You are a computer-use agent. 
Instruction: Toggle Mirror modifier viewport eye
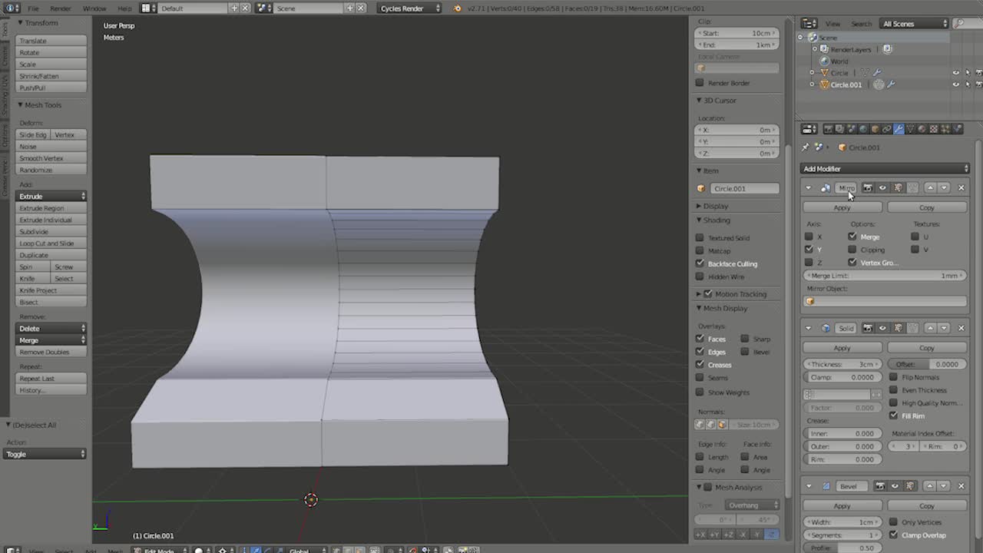[882, 188]
